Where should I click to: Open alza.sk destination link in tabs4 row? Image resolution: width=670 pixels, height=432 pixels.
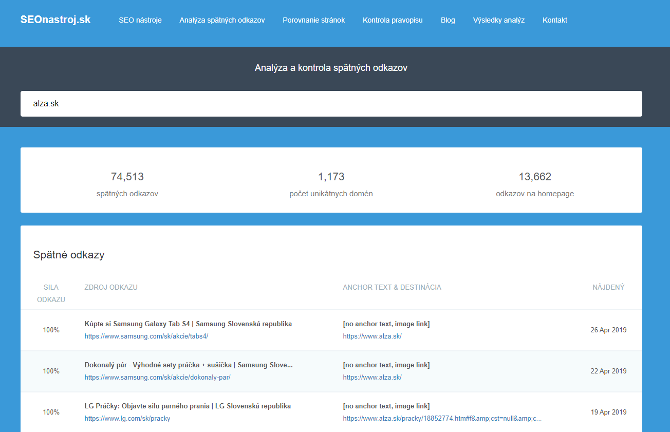tap(372, 336)
